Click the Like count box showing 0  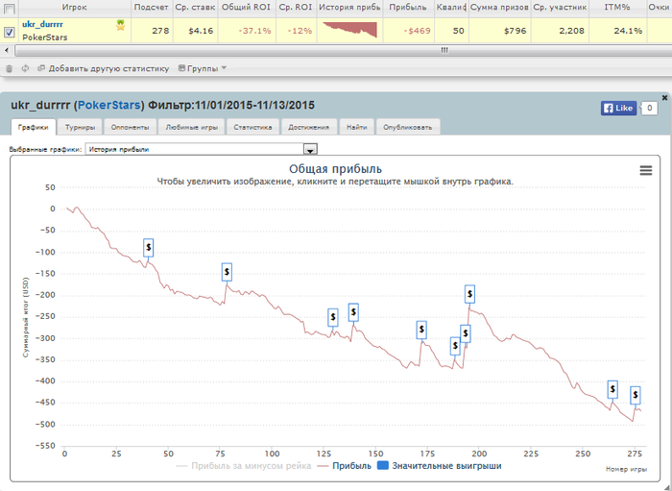(649, 108)
